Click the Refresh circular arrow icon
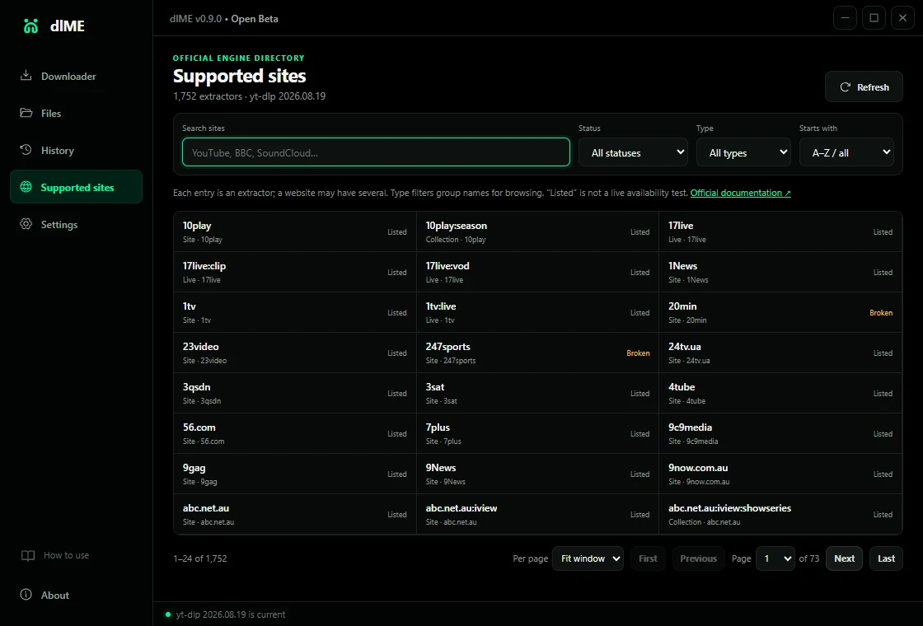The image size is (923, 626). click(x=846, y=87)
